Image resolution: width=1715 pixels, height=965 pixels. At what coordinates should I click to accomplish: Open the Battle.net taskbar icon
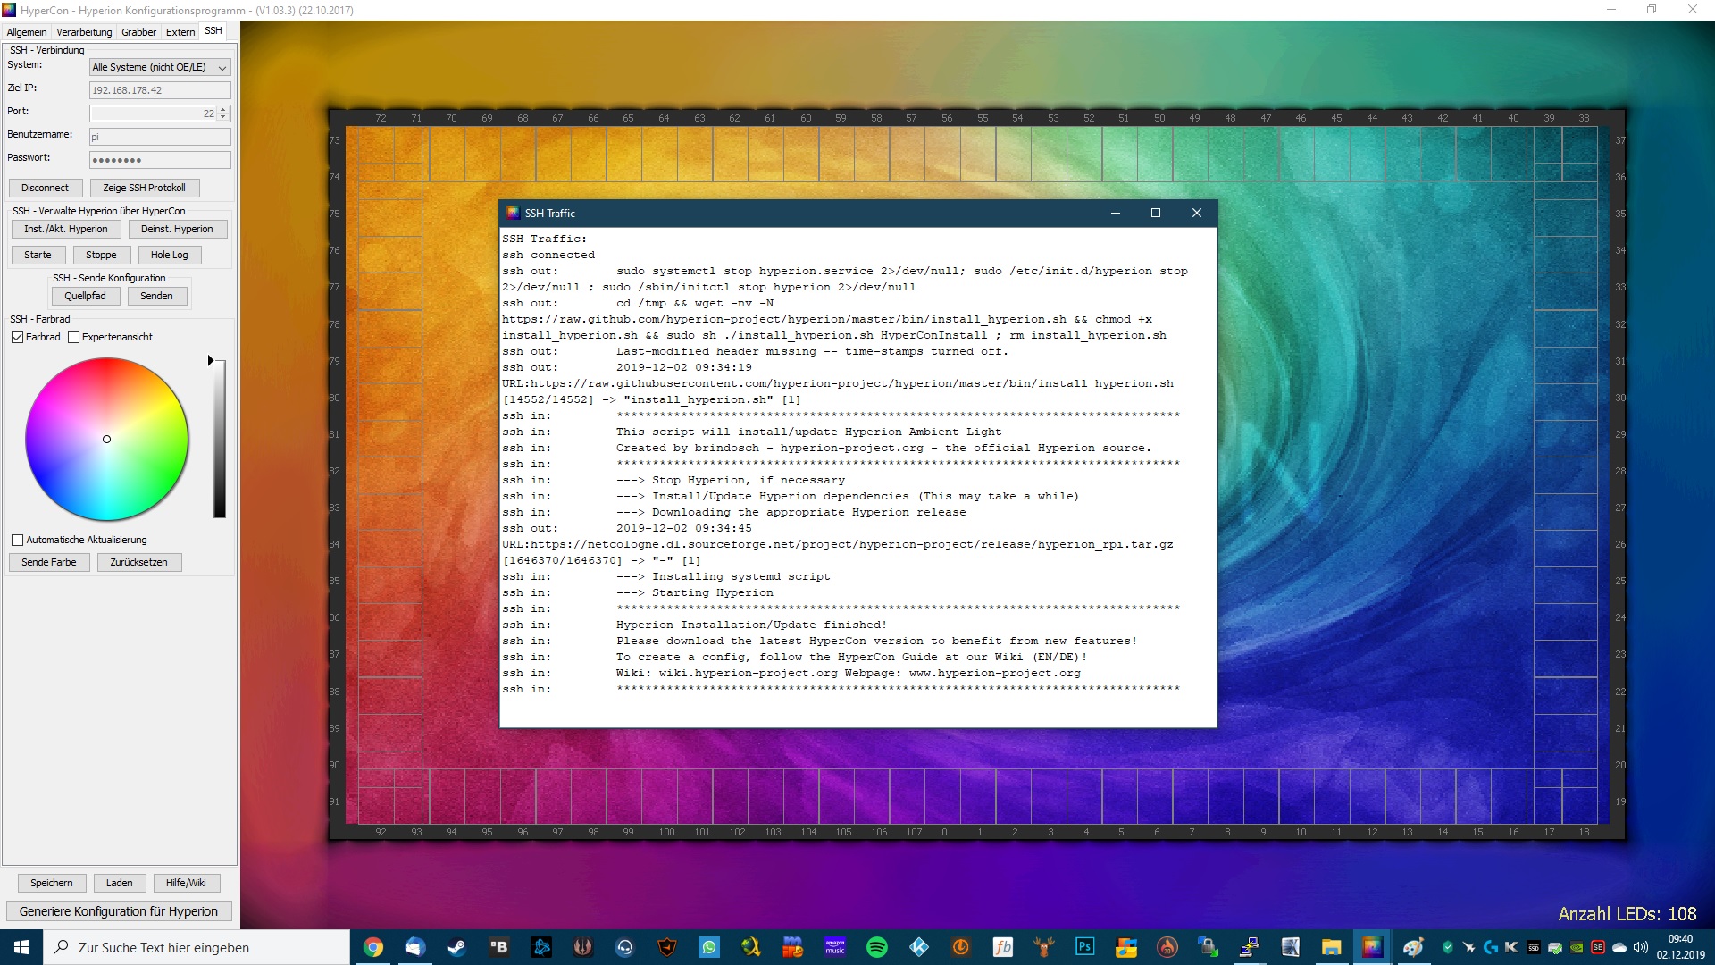click(x=541, y=947)
